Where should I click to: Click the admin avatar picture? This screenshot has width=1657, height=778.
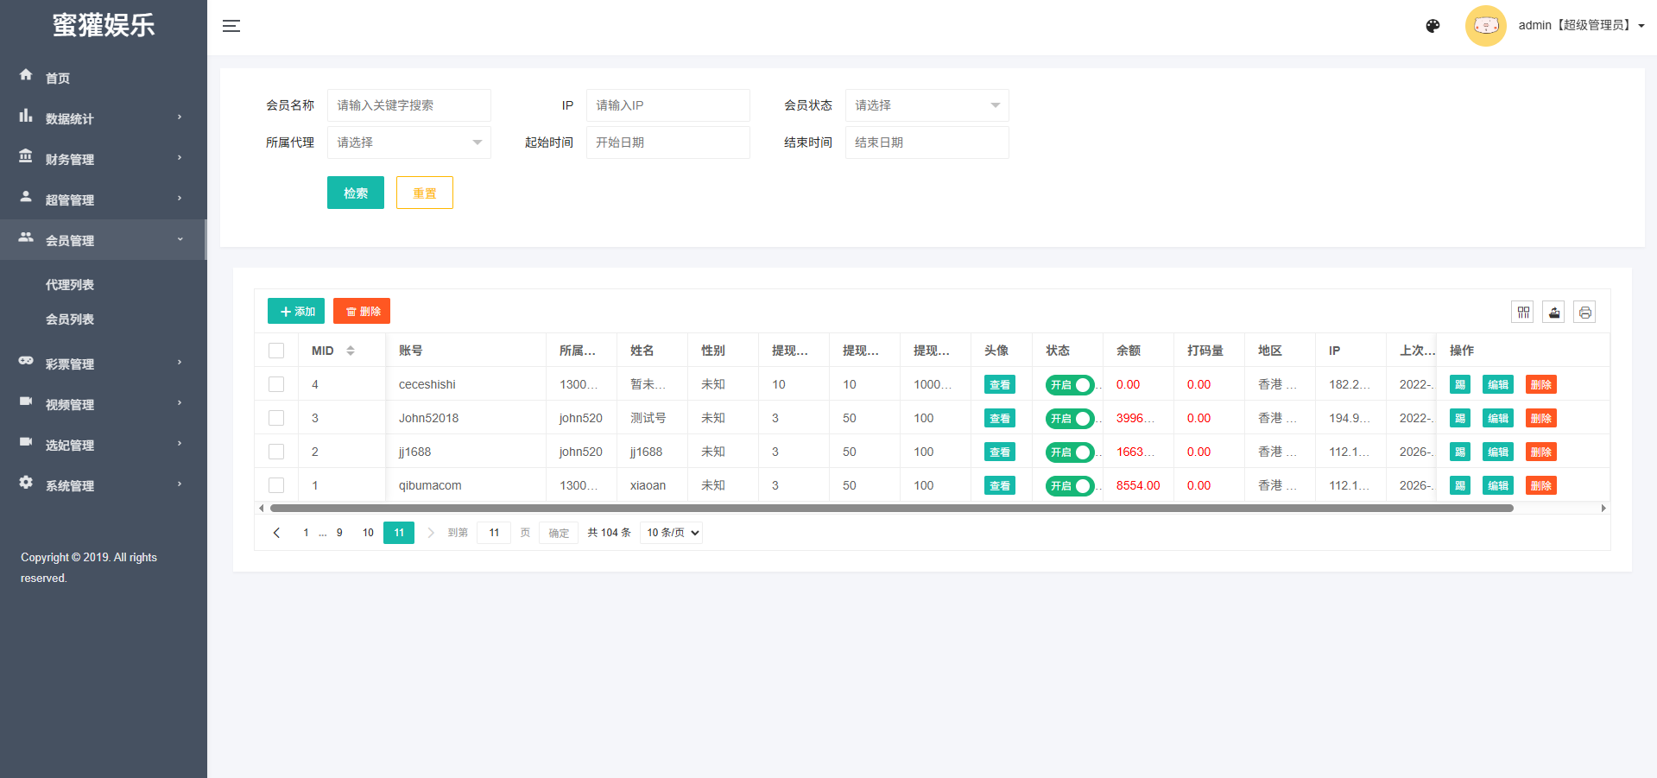1485,26
